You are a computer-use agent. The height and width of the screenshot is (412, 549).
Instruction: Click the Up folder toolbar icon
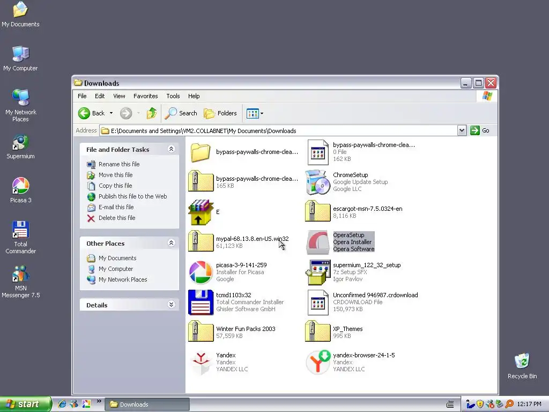coord(152,113)
